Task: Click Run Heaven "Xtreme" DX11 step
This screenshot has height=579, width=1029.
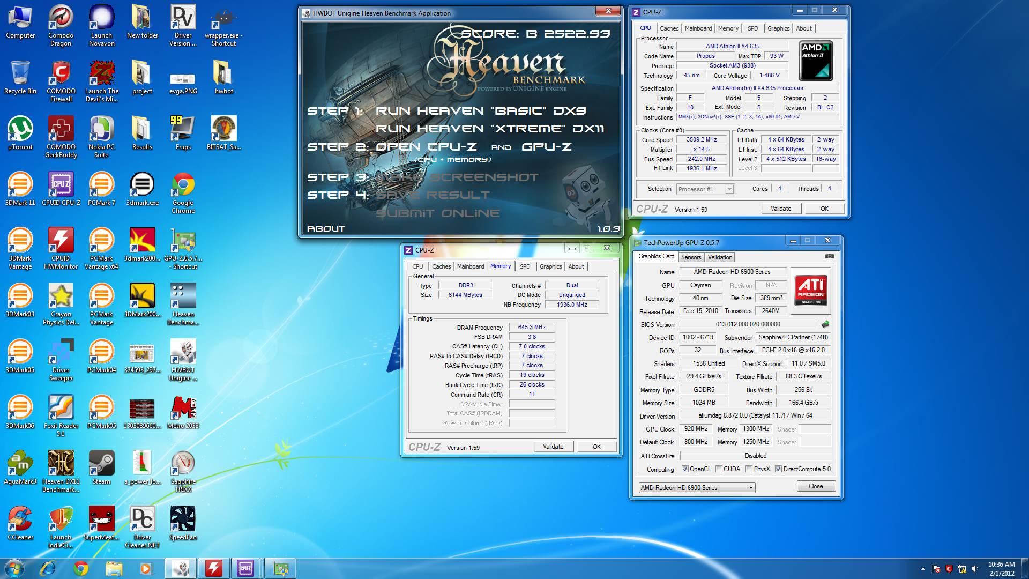Action: click(490, 129)
